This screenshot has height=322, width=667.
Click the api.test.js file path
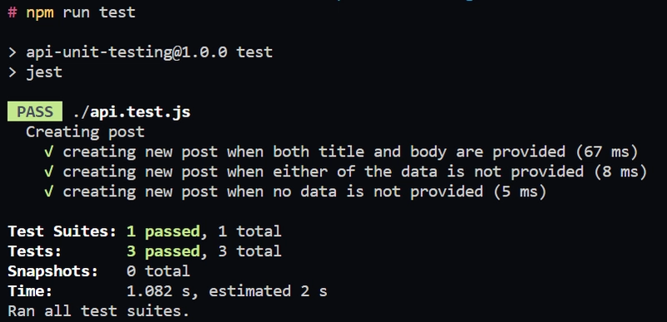coord(131,112)
